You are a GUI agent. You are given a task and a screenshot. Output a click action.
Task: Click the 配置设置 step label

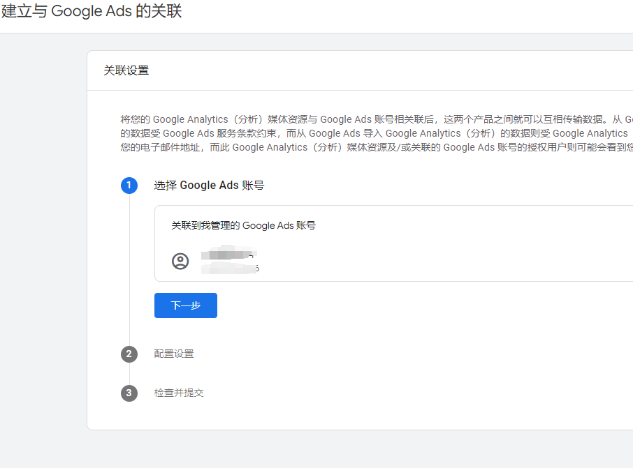tap(174, 354)
